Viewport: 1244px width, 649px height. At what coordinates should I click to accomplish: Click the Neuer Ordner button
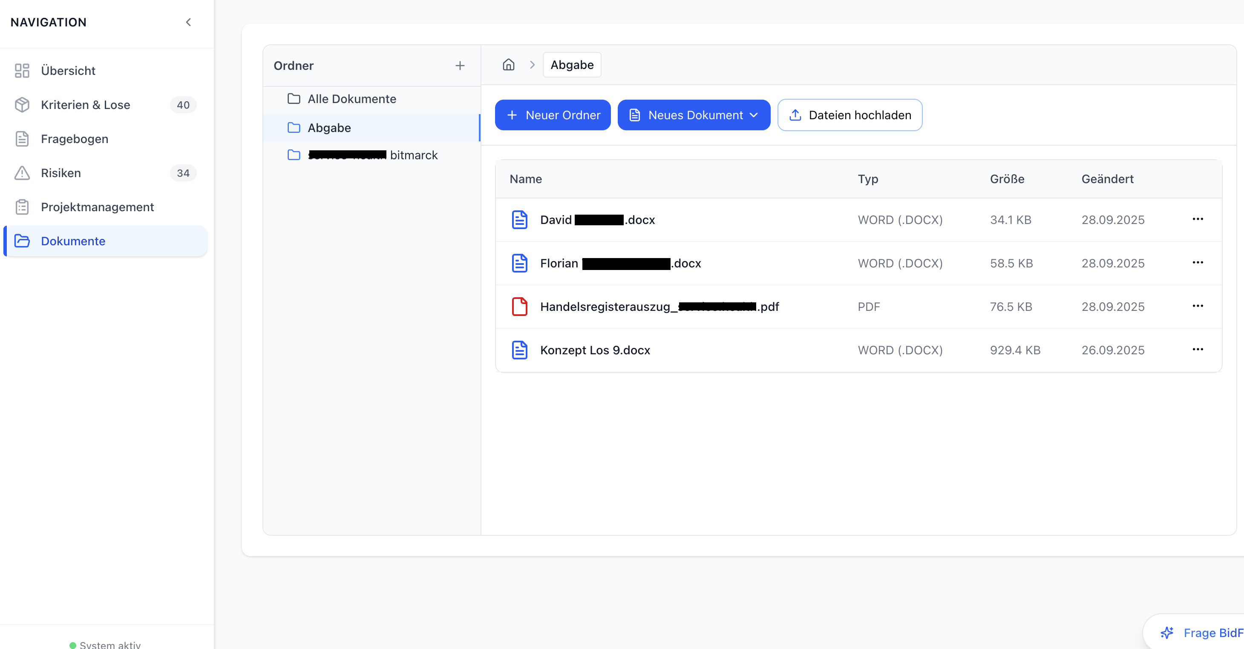553,115
